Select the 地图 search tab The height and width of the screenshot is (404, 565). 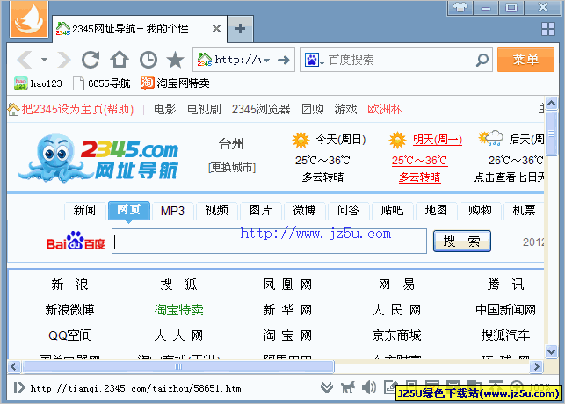(x=436, y=210)
